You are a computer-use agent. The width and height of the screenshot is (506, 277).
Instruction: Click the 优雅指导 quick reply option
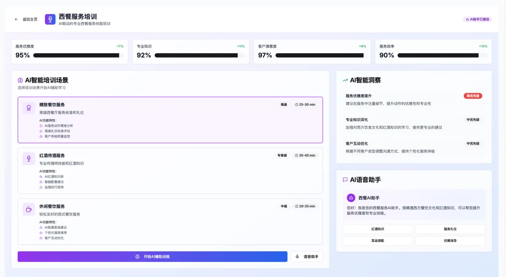(x=450, y=241)
